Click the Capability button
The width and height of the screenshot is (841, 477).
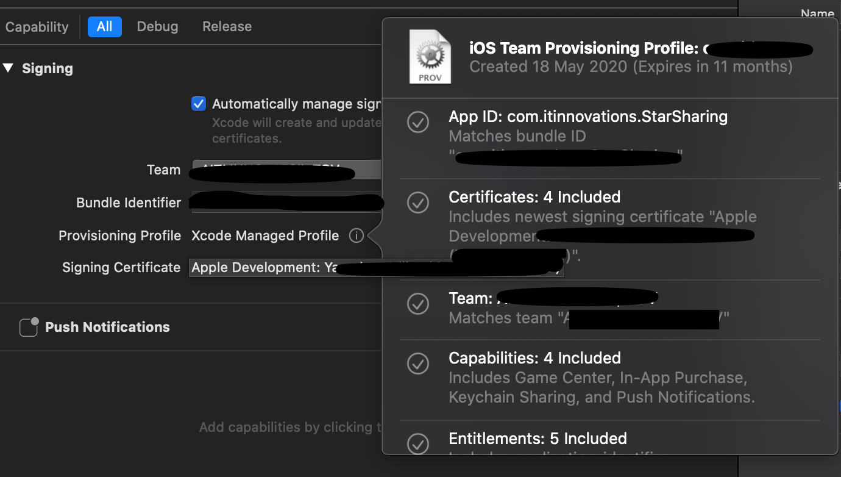[37, 26]
